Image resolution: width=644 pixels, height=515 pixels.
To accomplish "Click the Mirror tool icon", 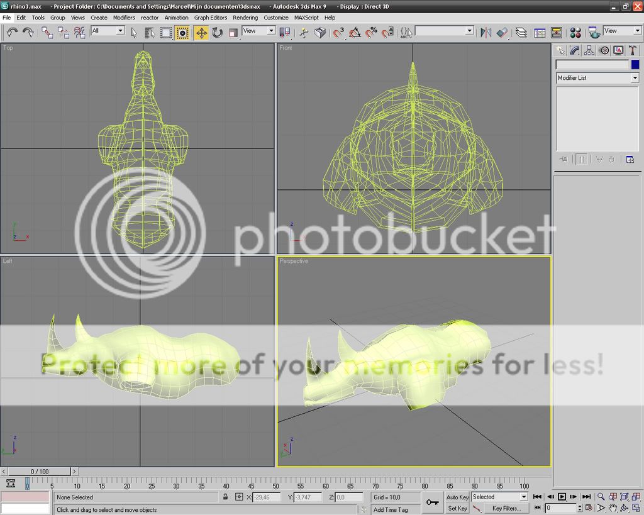I will click(x=486, y=32).
